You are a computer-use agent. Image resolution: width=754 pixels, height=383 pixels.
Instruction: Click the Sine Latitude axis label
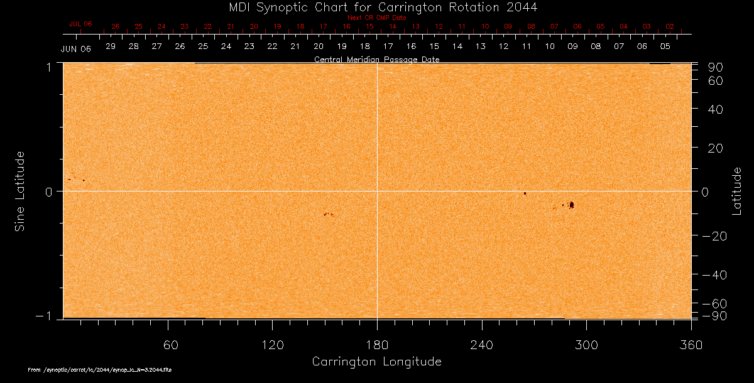pos(20,191)
